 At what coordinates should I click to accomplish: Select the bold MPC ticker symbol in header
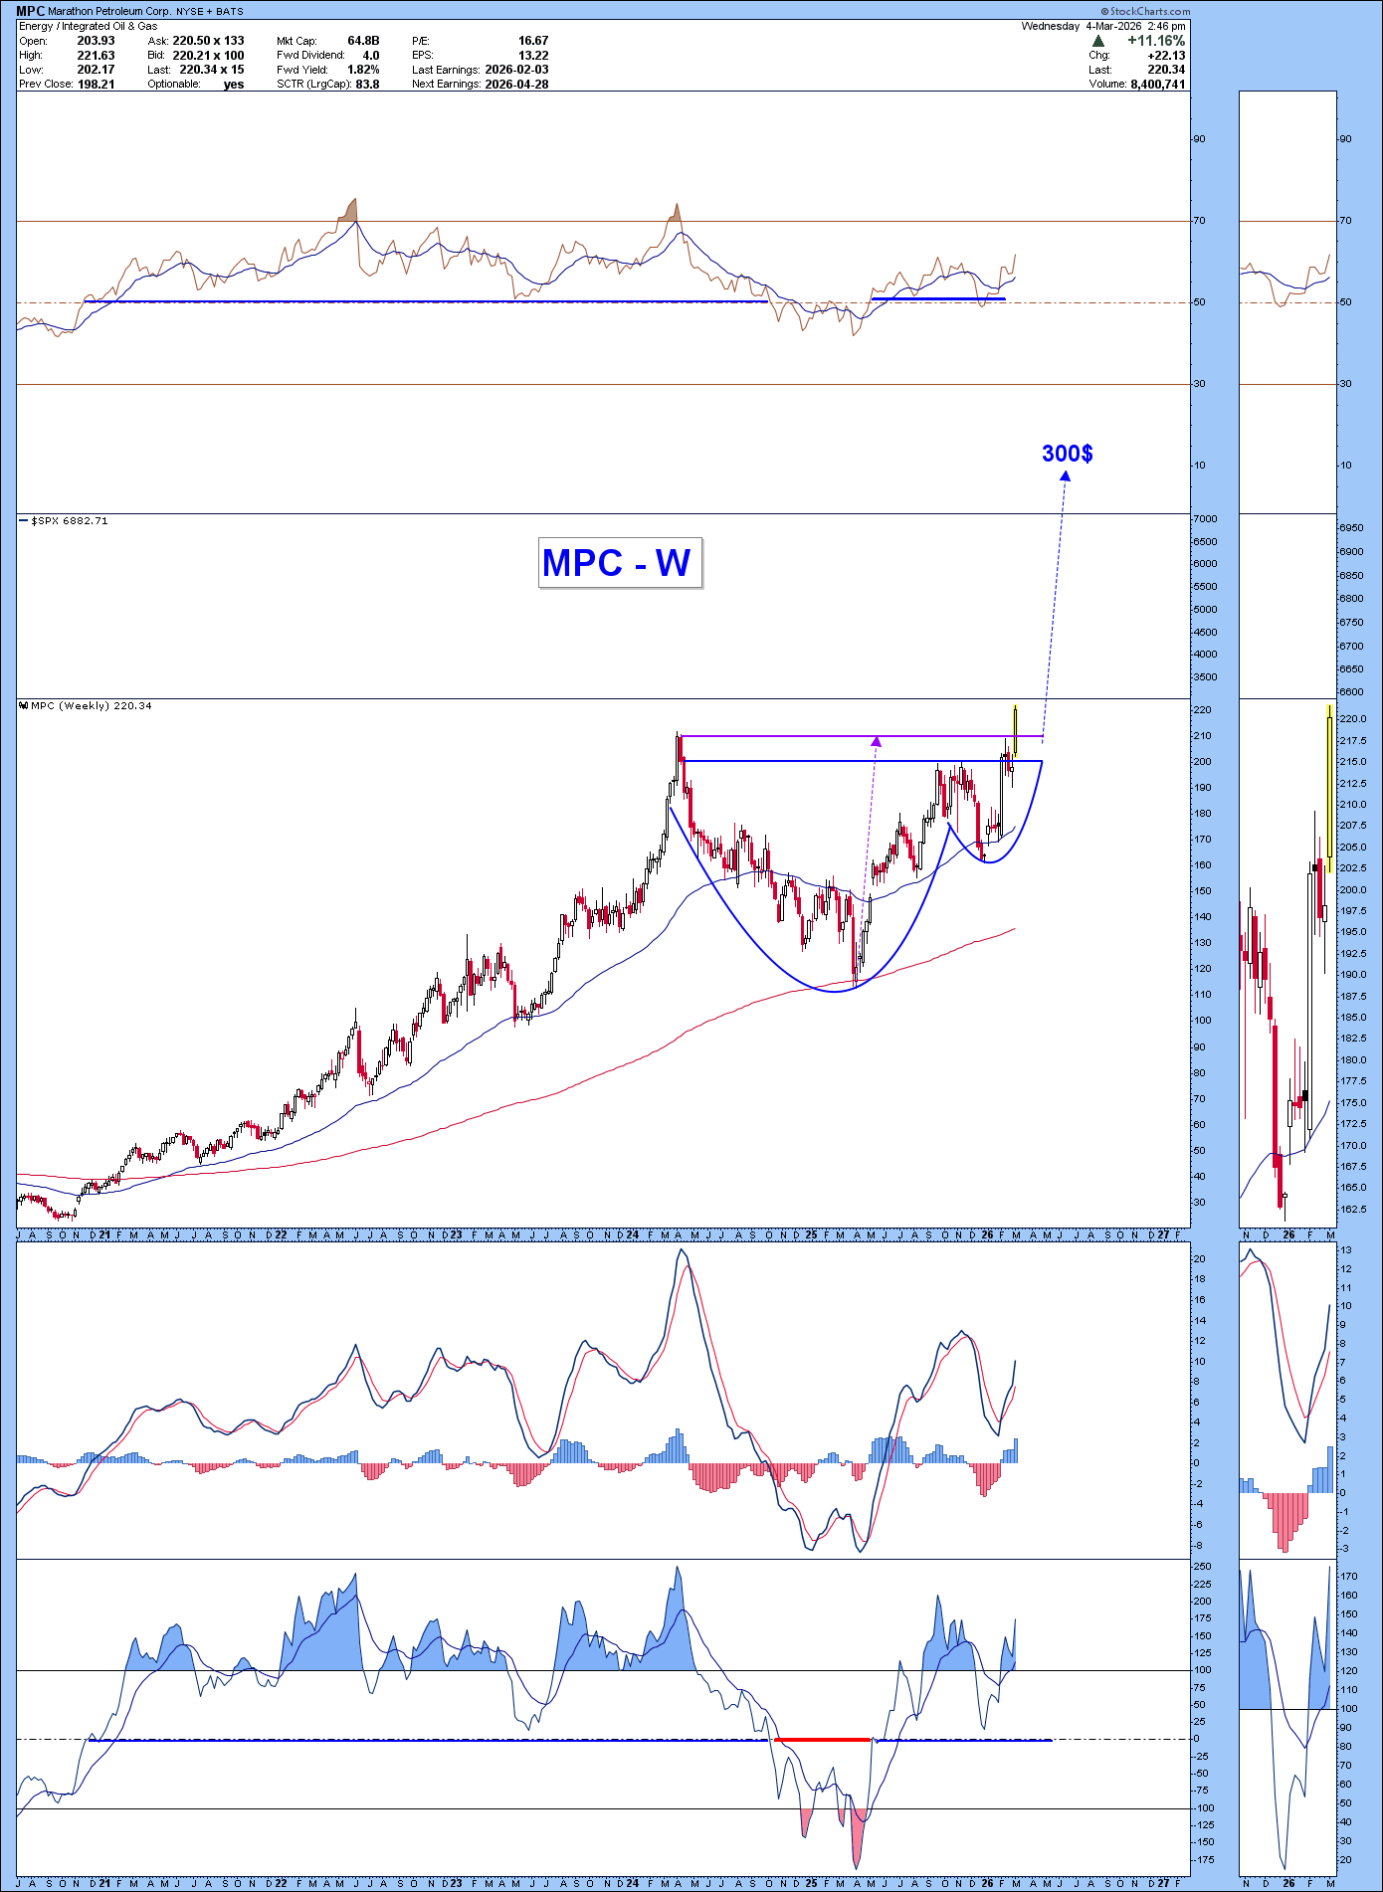click(30, 11)
